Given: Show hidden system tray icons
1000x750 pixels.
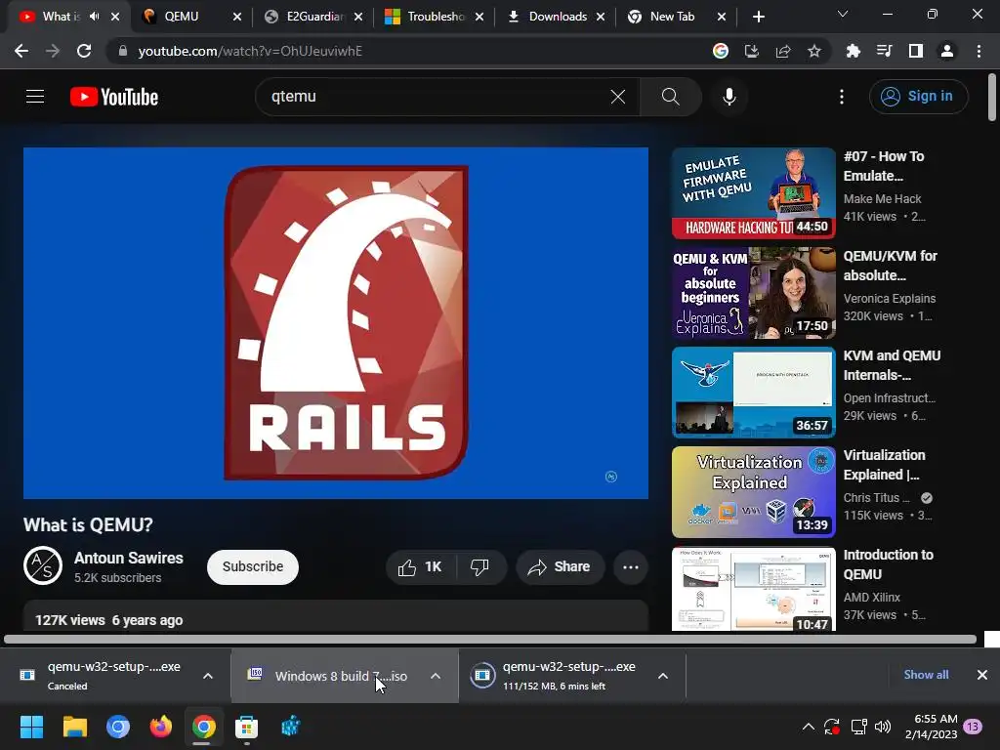Looking at the screenshot, I should point(808,727).
